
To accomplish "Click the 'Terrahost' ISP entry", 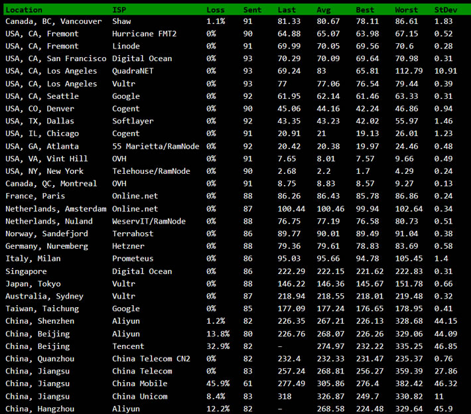I will click(x=133, y=234).
